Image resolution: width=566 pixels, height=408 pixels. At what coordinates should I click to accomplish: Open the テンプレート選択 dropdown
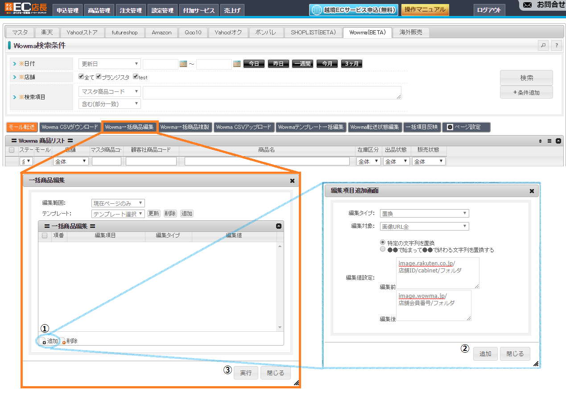[118, 214]
